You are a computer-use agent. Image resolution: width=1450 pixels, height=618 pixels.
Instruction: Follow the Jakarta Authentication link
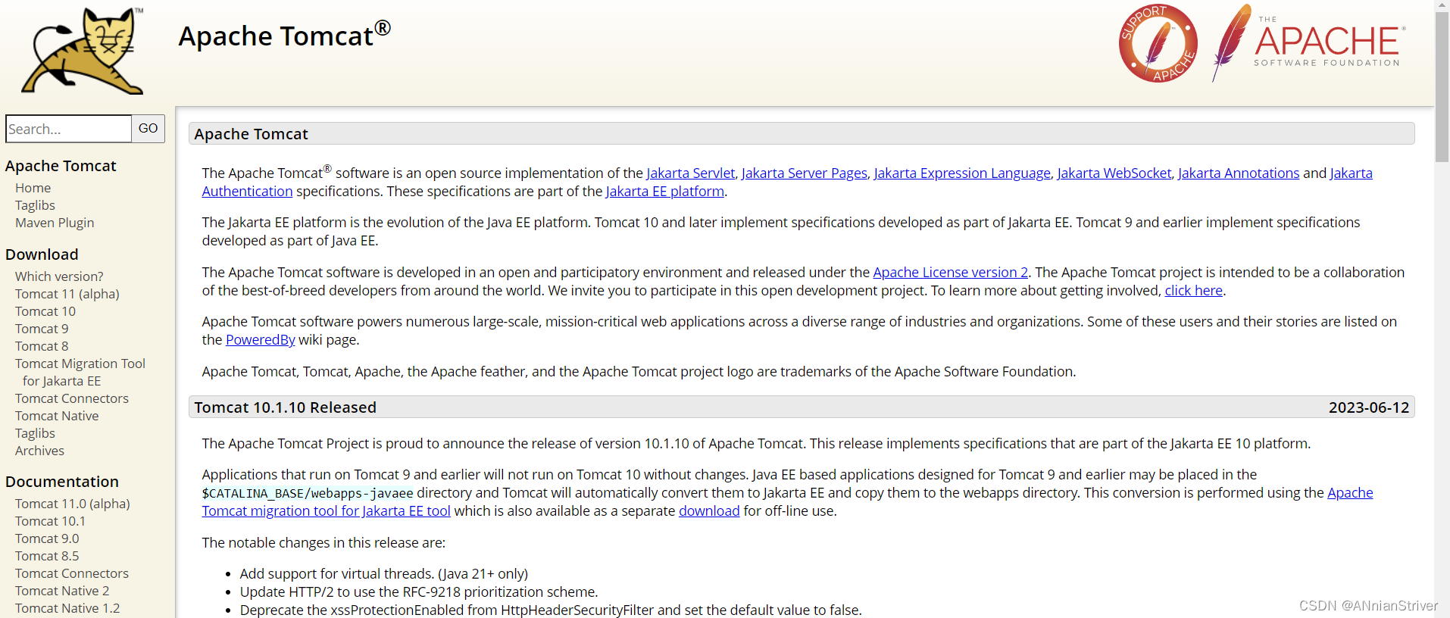click(247, 192)
